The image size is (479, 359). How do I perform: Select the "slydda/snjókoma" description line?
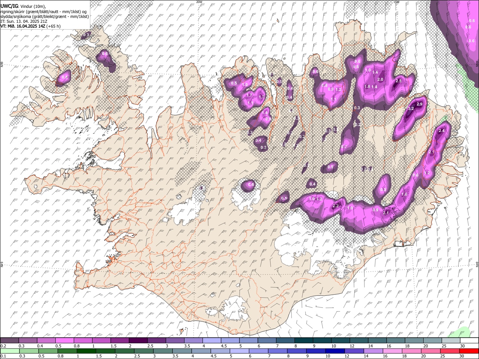45,16
